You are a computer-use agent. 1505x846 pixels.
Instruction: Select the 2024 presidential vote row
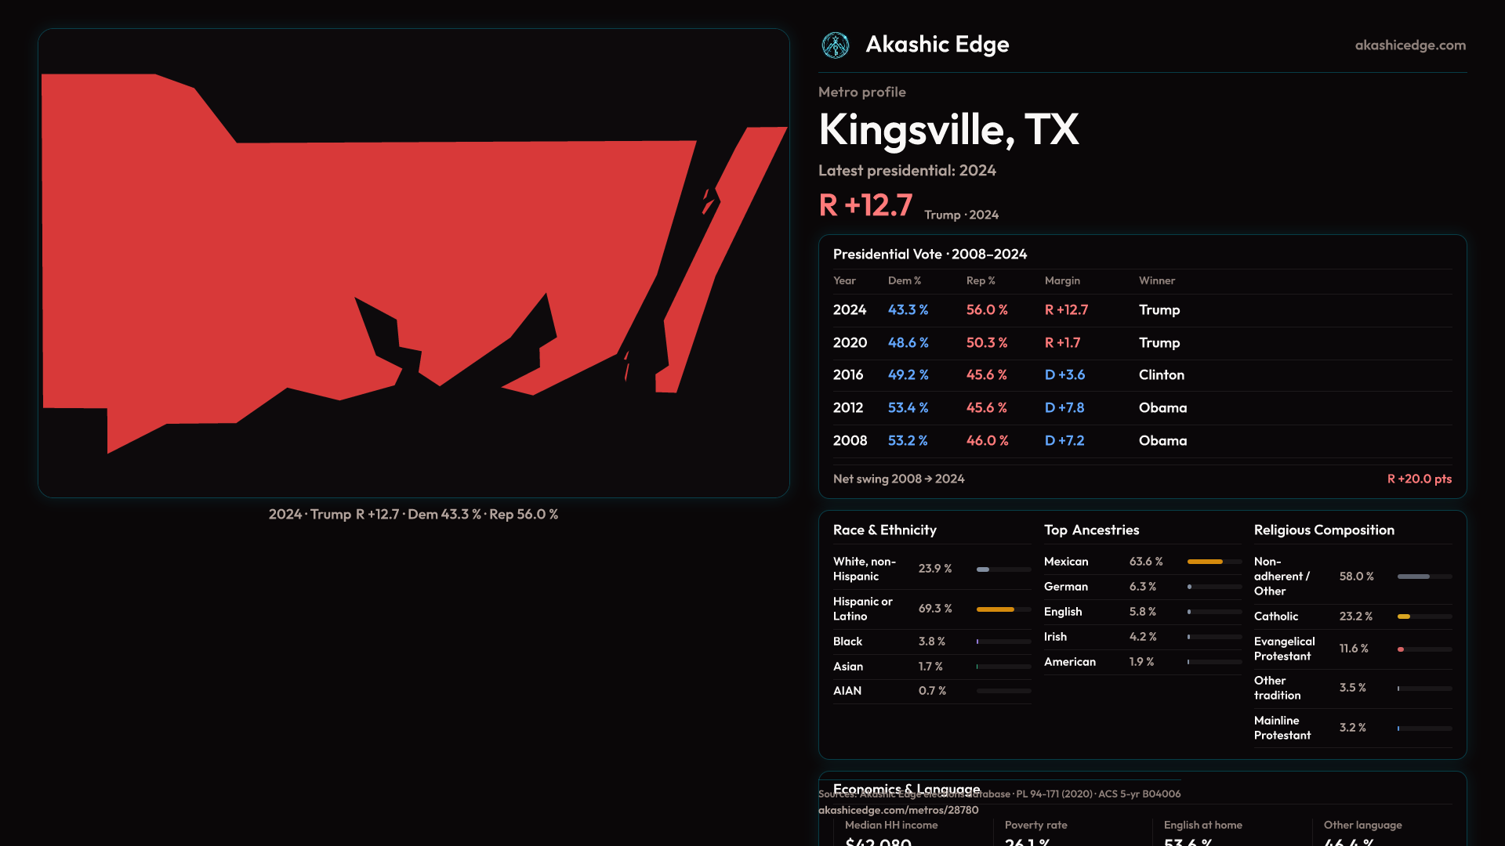coord(1141,310)
